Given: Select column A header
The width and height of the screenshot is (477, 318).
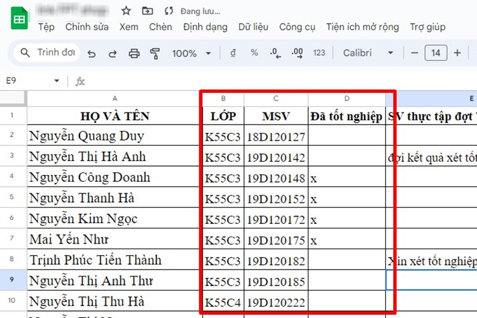Looking at the screenshot, I should (114, 99).
